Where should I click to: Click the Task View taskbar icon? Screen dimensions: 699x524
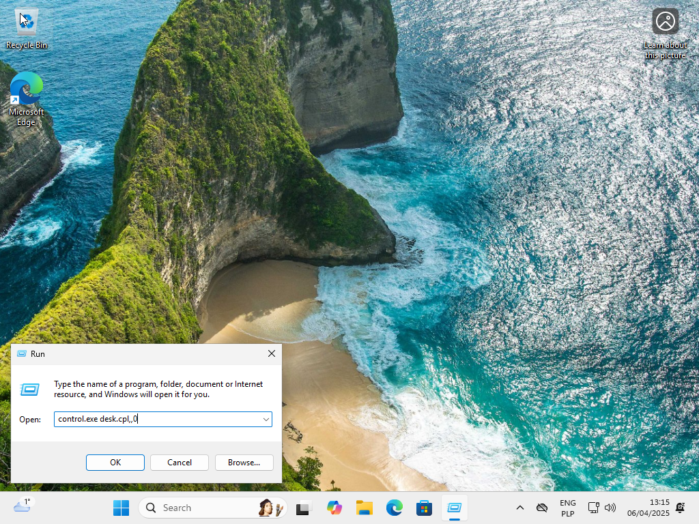tap(303, 508)
